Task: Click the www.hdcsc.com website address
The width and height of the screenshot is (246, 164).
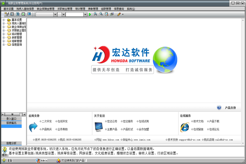Action: click(111, 140)
